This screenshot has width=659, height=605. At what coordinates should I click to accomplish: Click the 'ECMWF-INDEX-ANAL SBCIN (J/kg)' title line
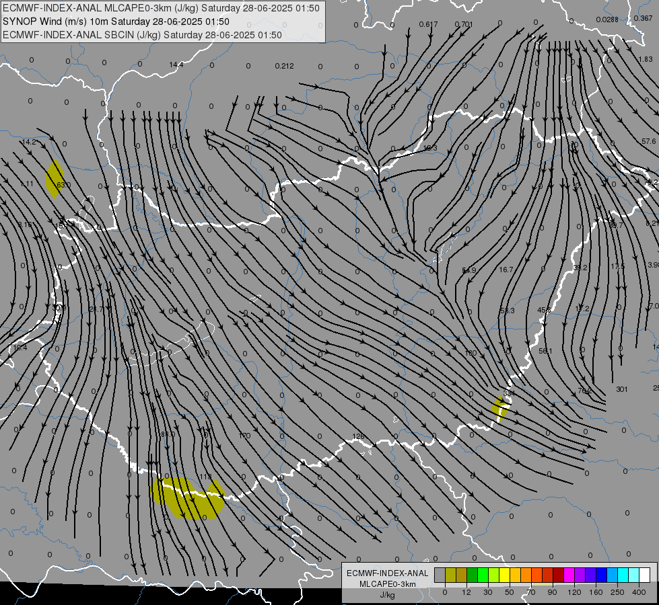click(142, 35)
